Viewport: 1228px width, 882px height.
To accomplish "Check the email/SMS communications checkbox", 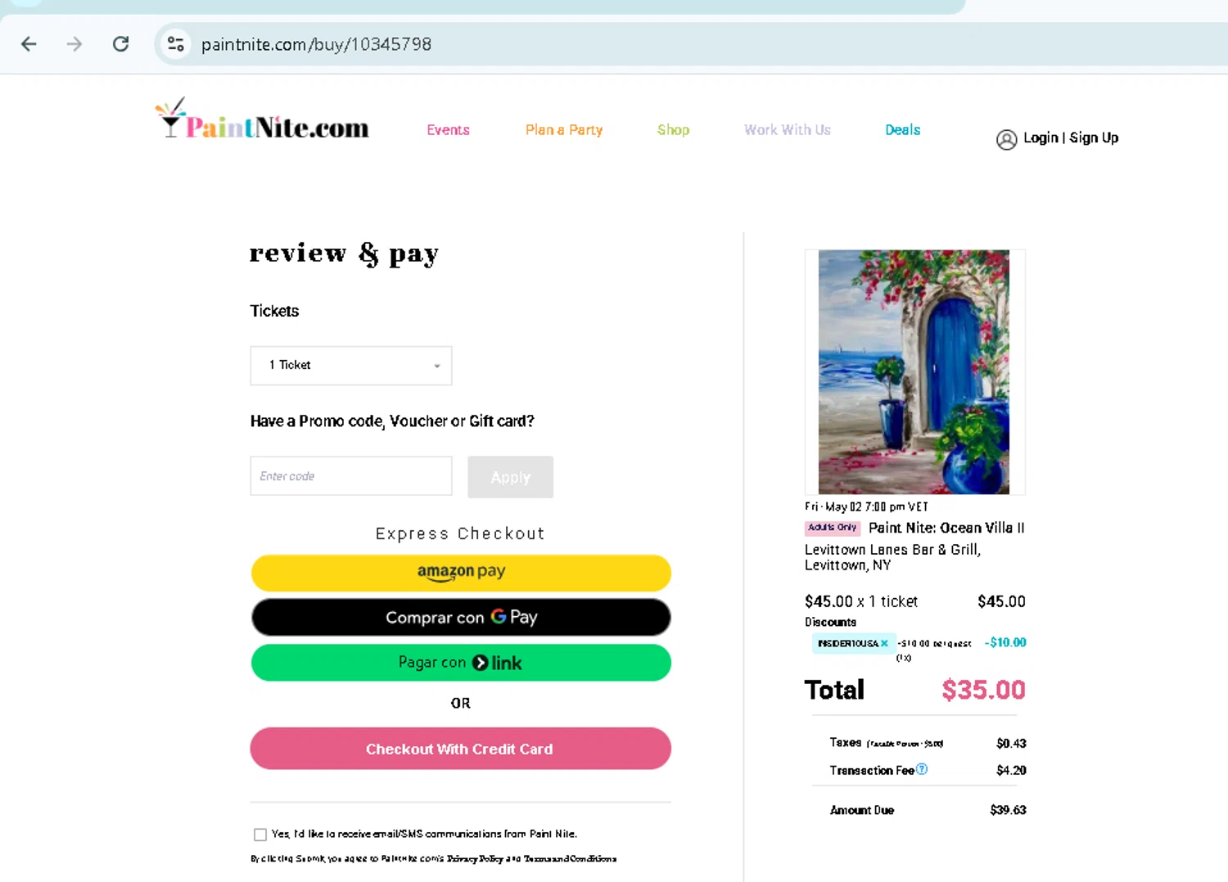I will pos(260,835).
